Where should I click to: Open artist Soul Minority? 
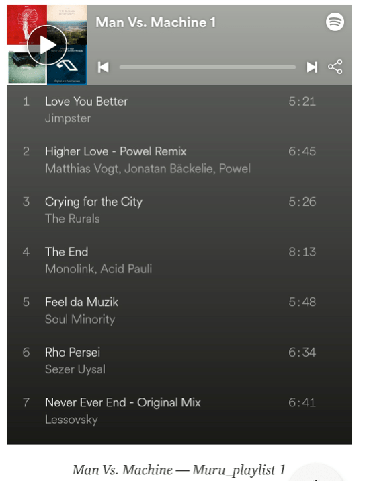(x=80, y=320)
